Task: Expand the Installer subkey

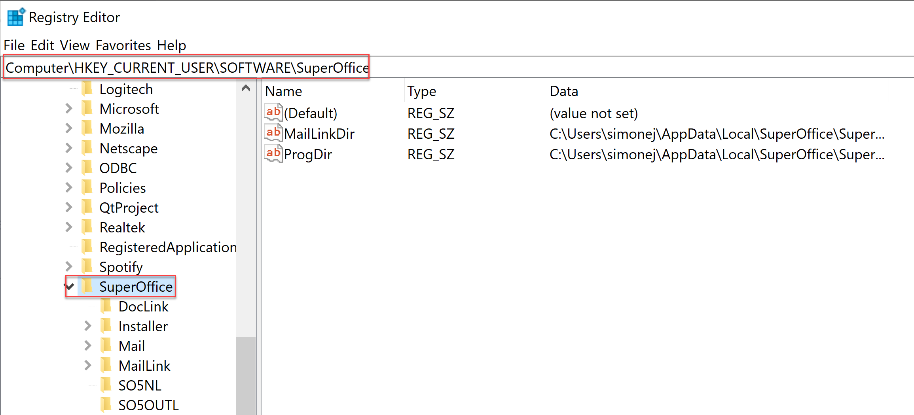Action: (88, 326)
